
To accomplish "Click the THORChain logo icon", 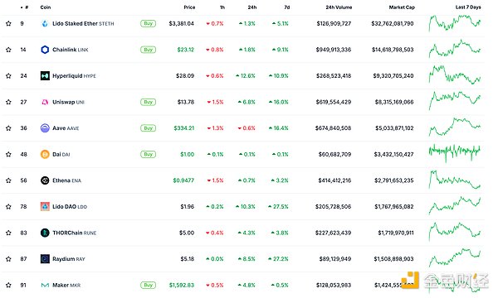I will (x=45, y=233).
